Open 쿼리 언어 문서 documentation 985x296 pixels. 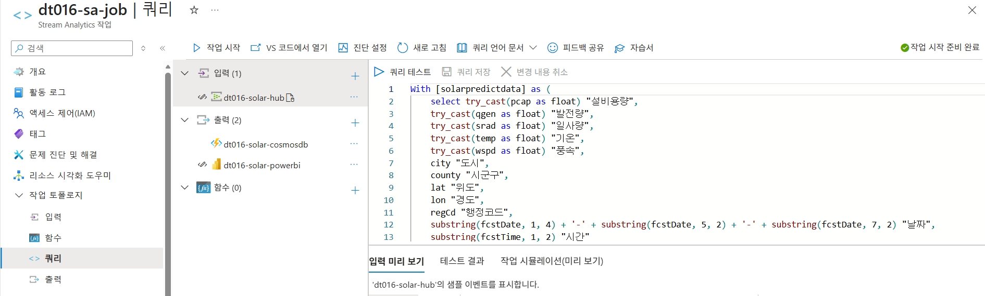[x=490, y=48]
